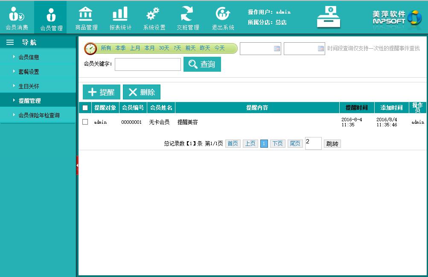Select 会员保险年检查询 in the sidebar
The width and height of the screenshot is (428, 277).
click(x=39, y=115)
